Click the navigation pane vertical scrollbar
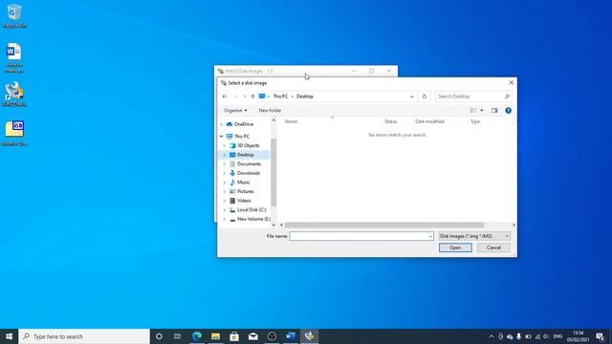 click(273, 172)
